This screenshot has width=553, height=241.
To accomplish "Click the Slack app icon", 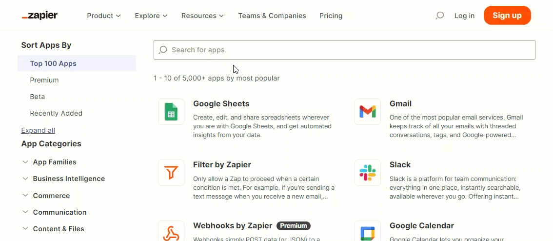I will 368,173.
